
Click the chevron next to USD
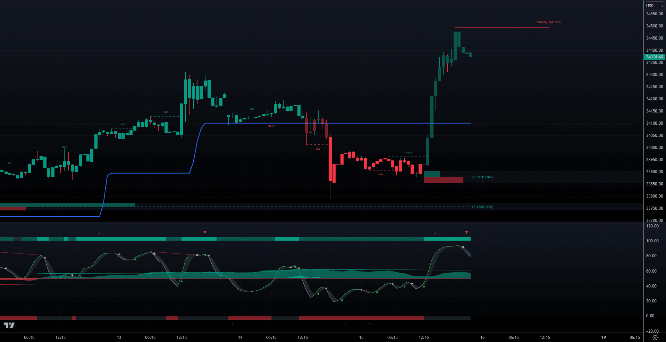pyautogui.click(x=661, y=6)
